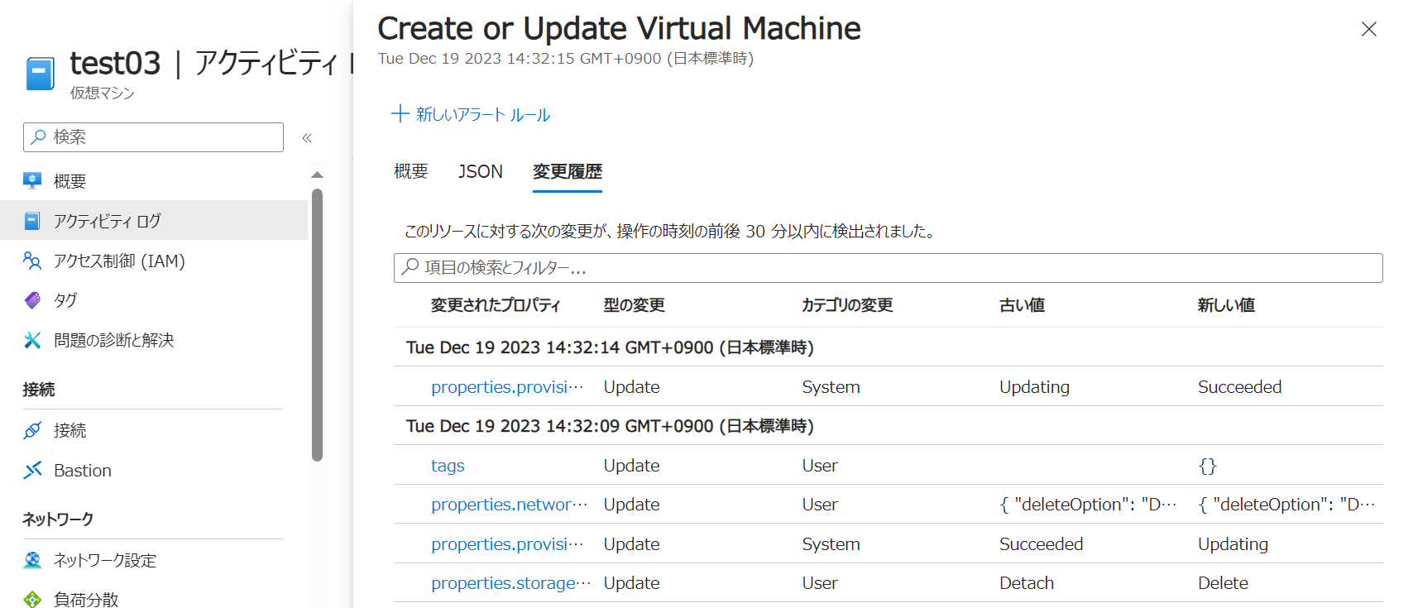Screen dimensions: 1413x608
Task: Click the 負荷分散 diamond icon
Action: point(32,600)
